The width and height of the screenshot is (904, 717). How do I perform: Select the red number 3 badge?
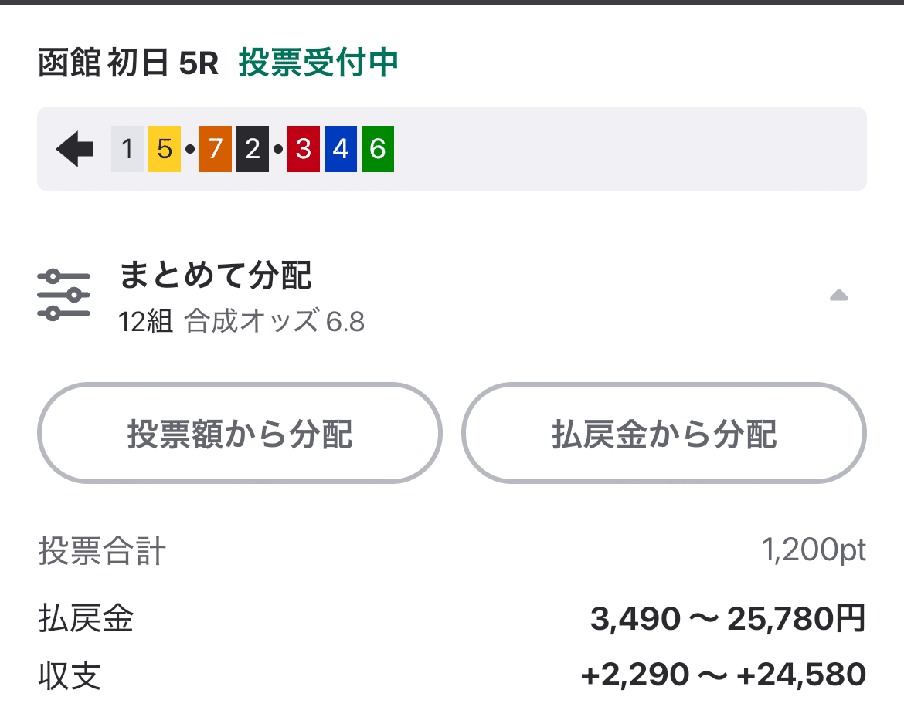[x=302, y=149]
